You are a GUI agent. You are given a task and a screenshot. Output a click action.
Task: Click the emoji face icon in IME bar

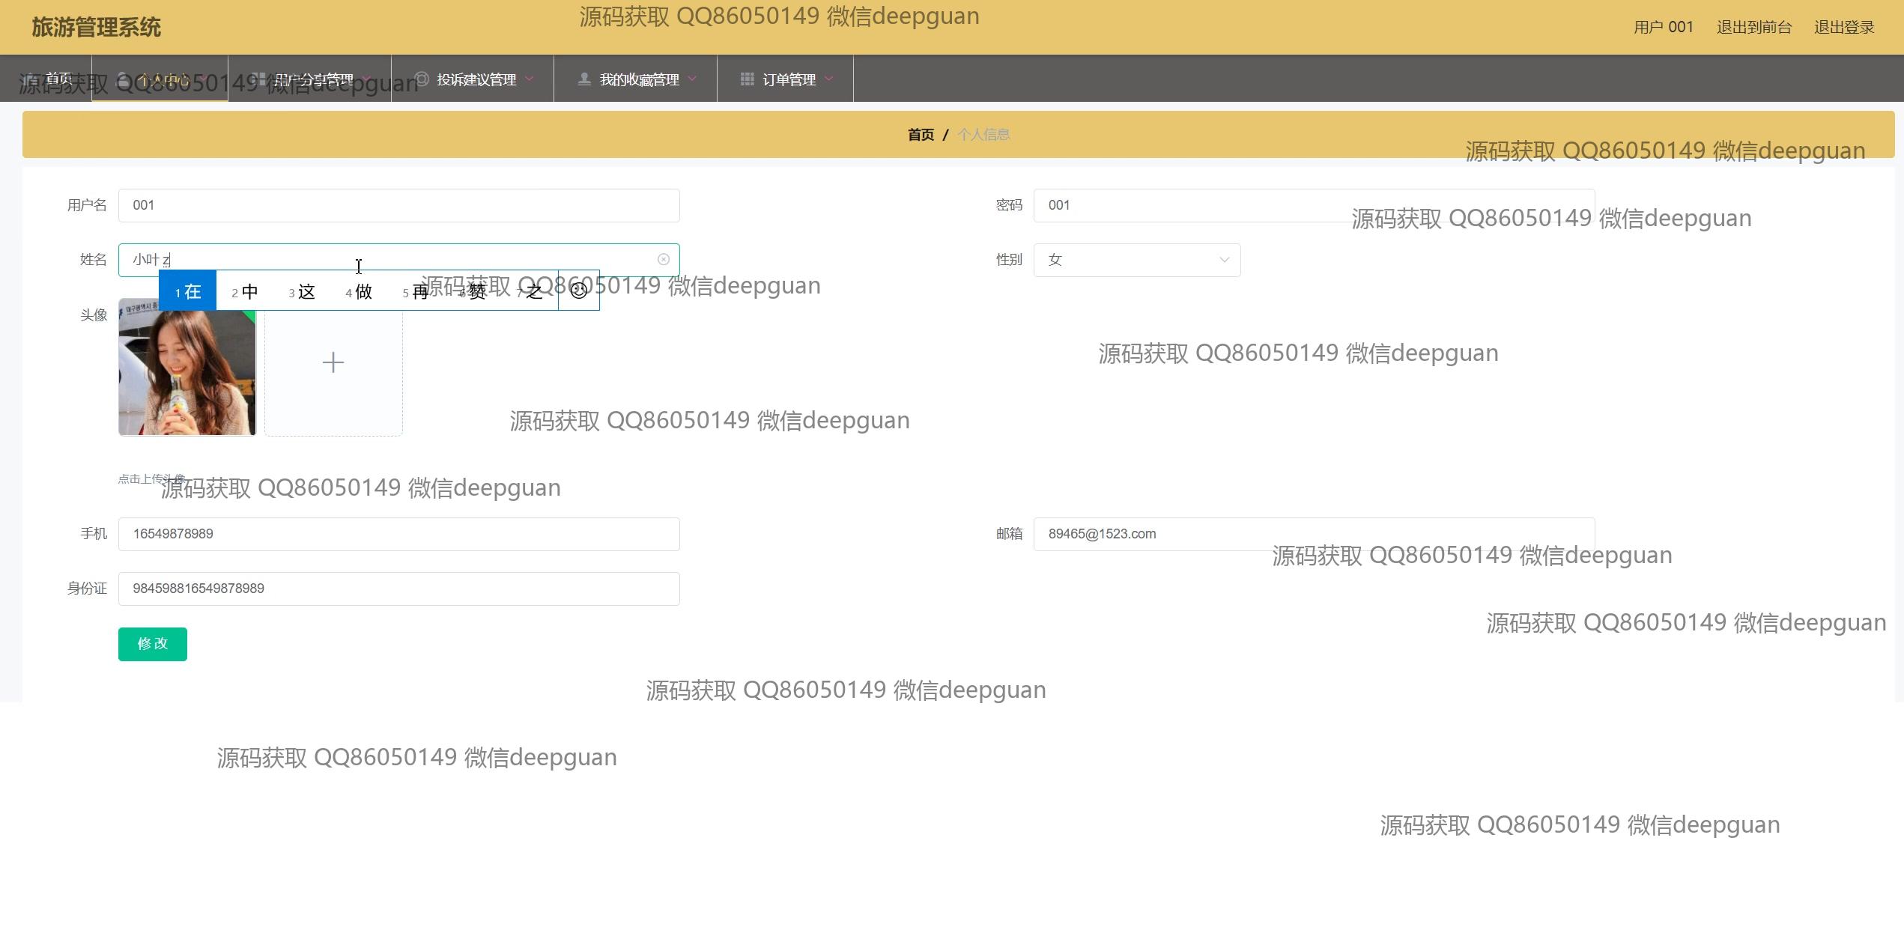tap(578, 291)
